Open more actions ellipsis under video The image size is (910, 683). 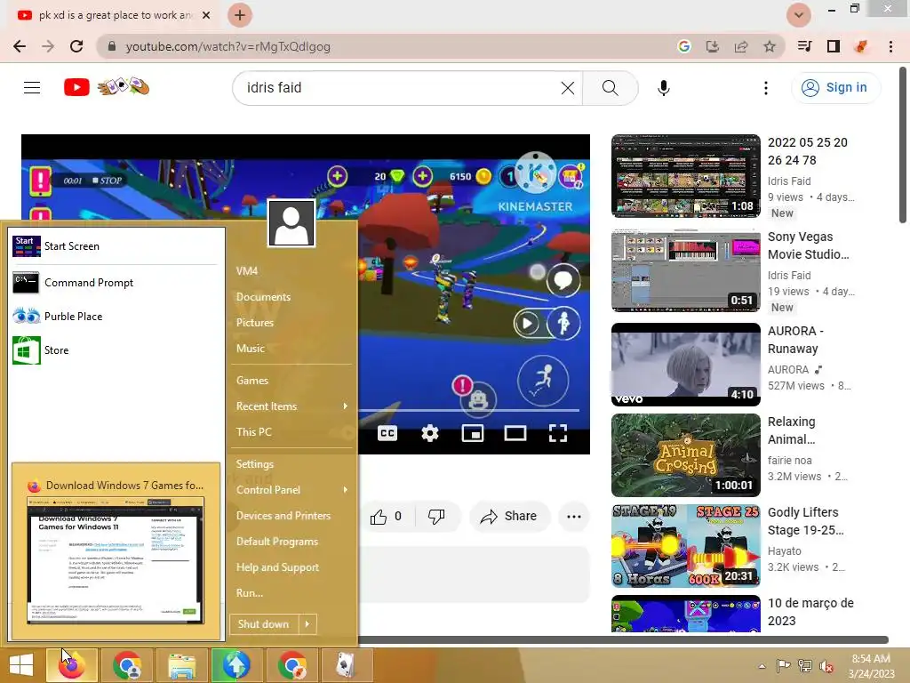pyautogui.click(x=573, y=517)
